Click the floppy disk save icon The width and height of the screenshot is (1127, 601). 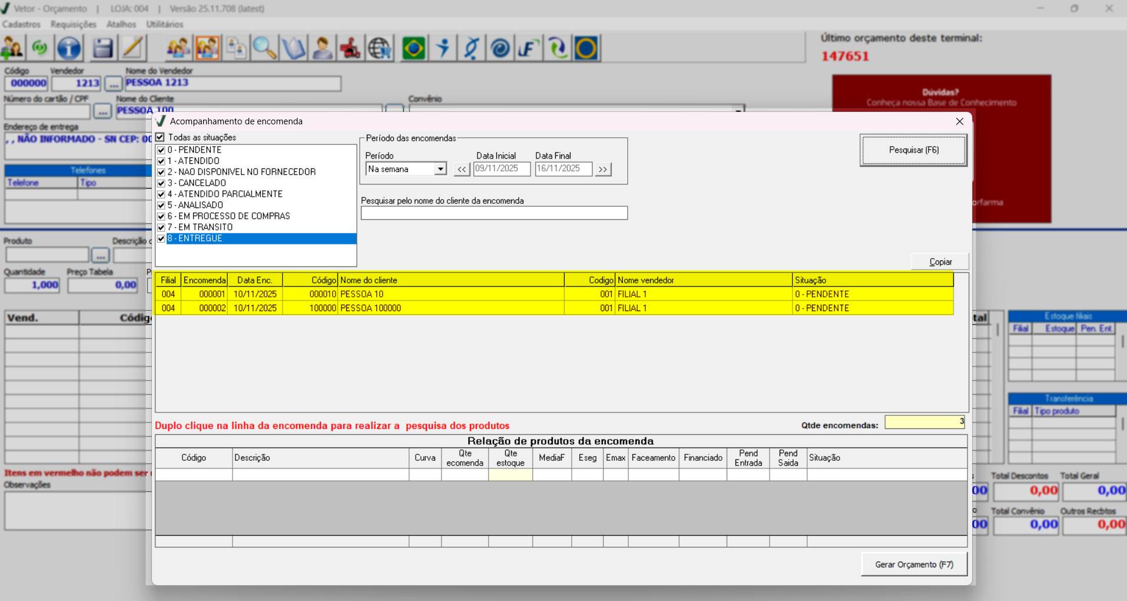(x=102, y=48)
